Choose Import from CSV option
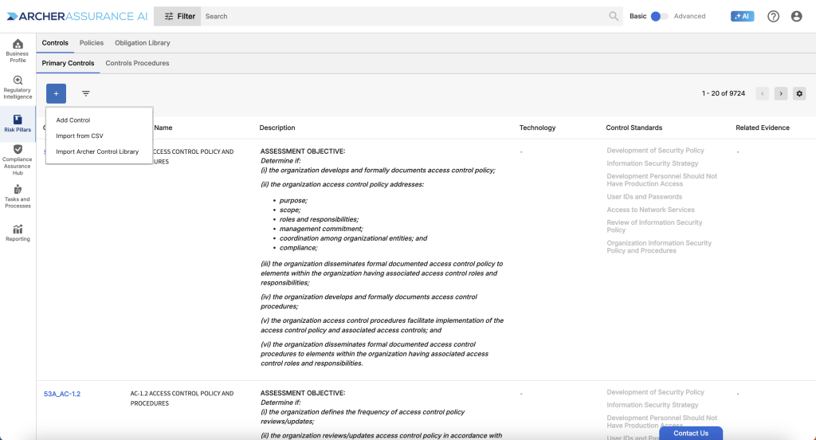816x440 pixels. (x=80, y=136)
